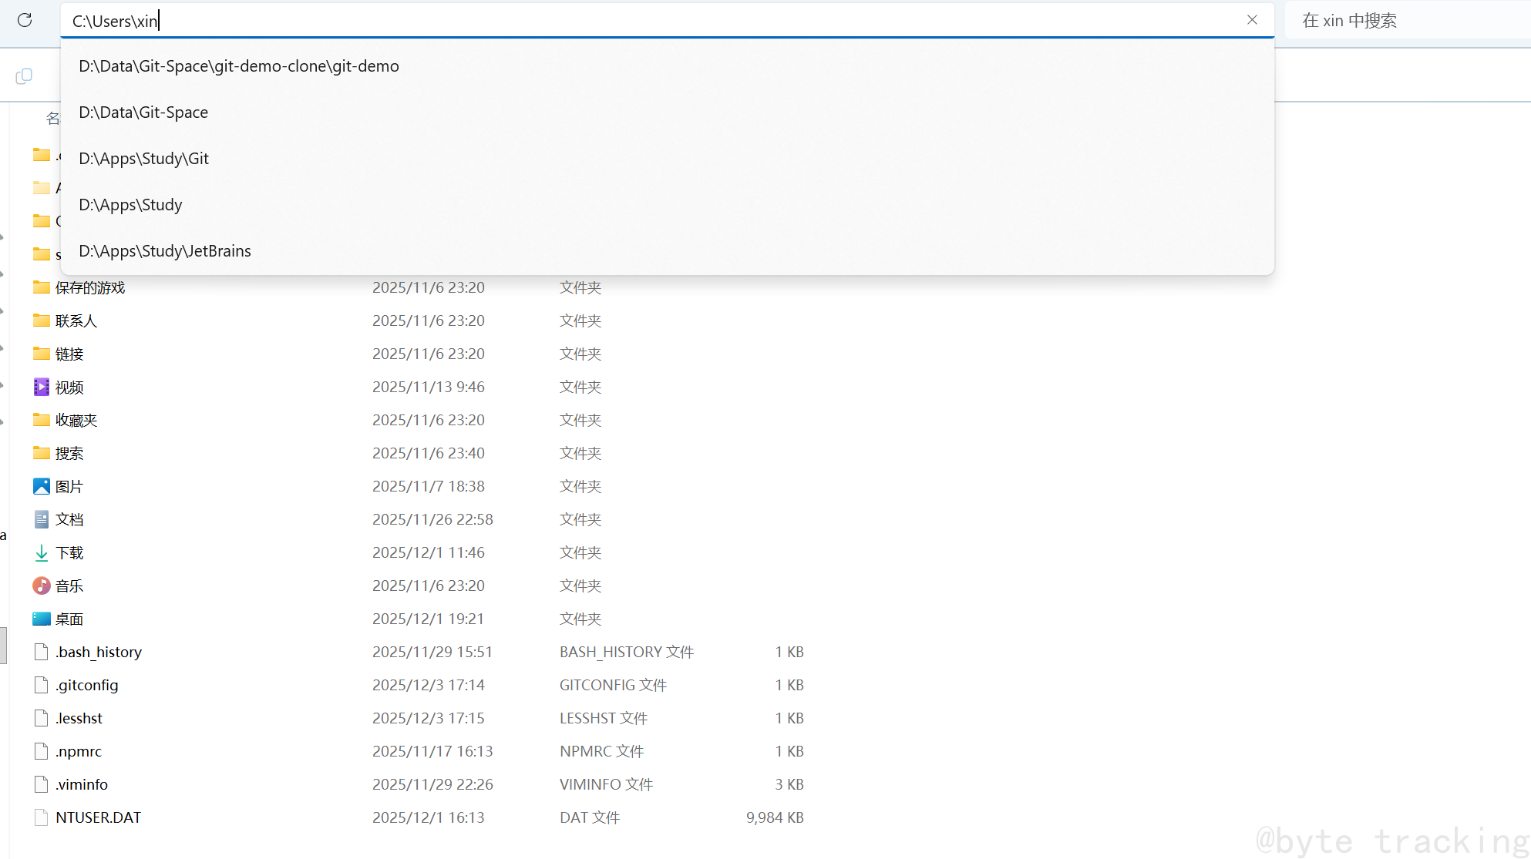The width and height of the screenshot is (1531, 859).
Task: Pick D:\Apps\Study\Git in suggestion list
Action: click(144, 159)
